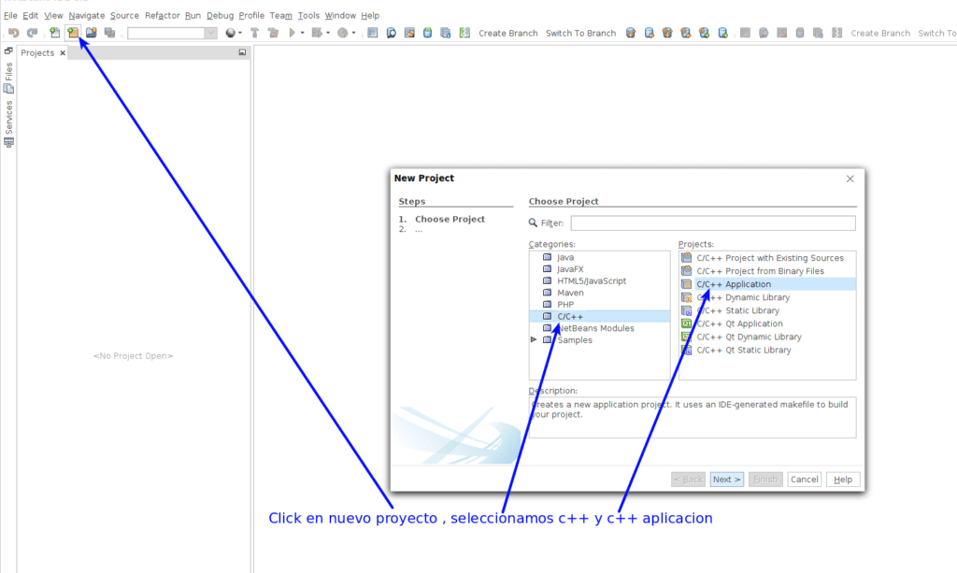Click the Undo toolbar icon
This screenshot has height=573, width=957.
tap(13, 33)
